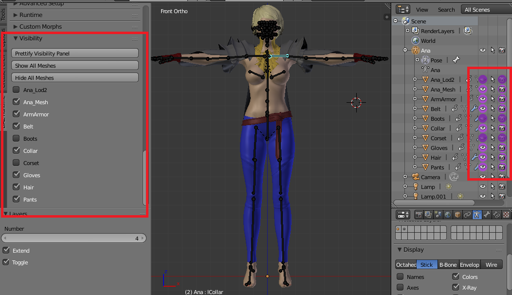Open the Render Layers properties tab

tap(428, 215)
